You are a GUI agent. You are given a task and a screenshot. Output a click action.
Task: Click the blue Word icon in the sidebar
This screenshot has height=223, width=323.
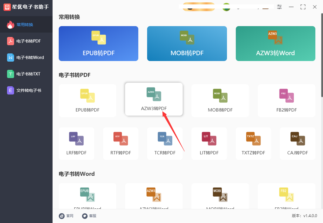pos(11,58)
